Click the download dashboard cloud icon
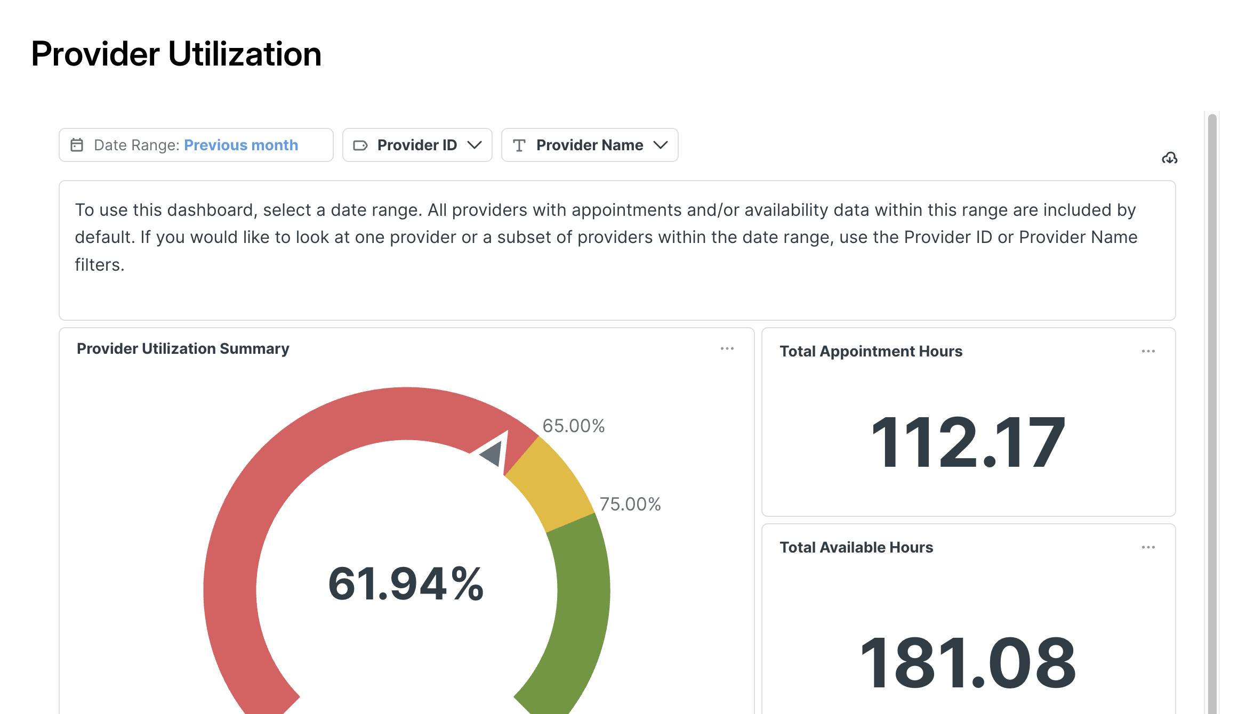The image size is (1238, 714). [1169, 158]
